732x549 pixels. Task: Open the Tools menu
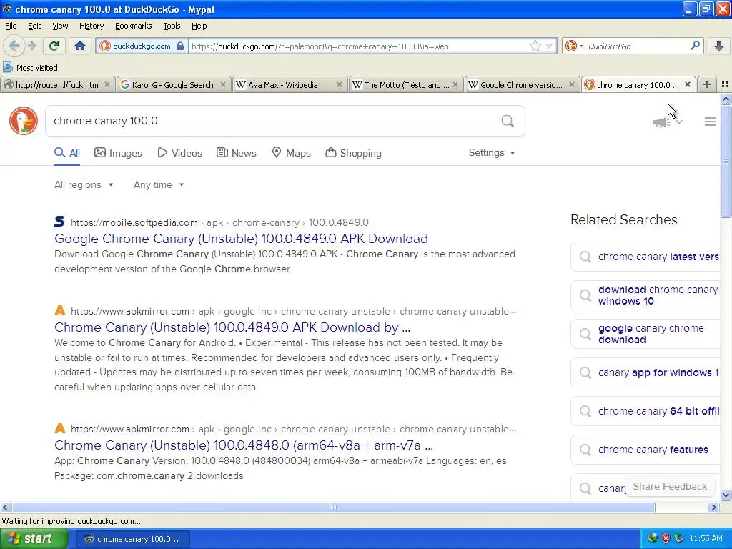click(172, 26)
